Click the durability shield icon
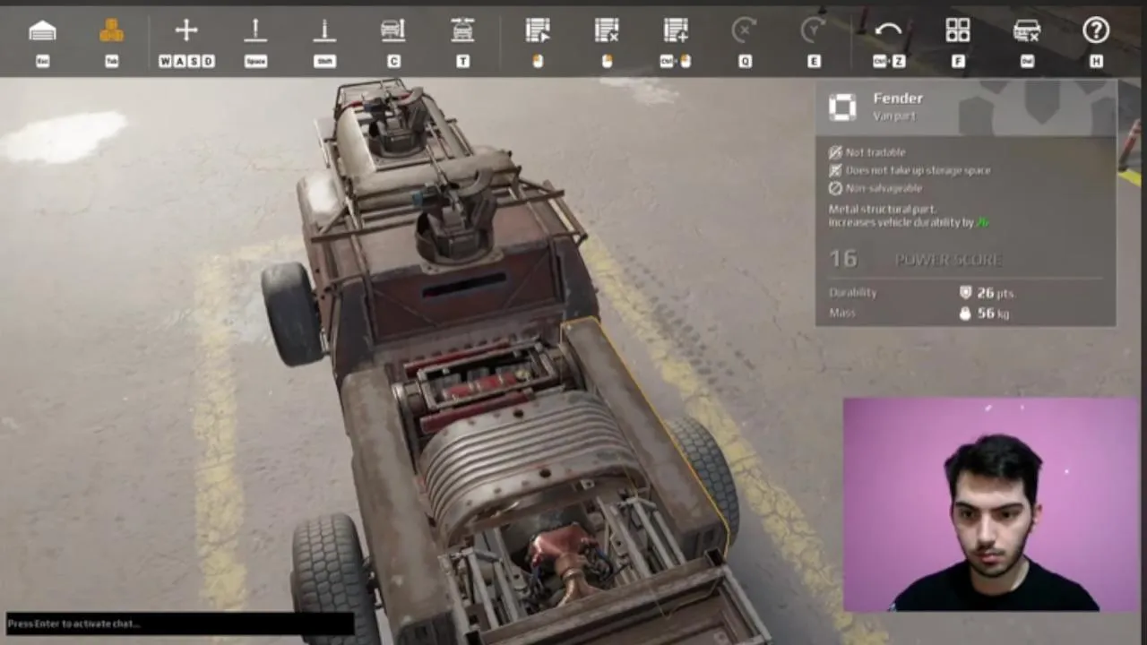Viewport: 1147px width, 645px height. click(965, 293)
